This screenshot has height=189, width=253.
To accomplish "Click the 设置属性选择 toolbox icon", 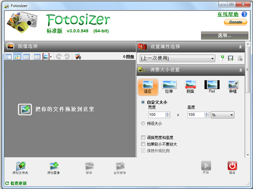I will [142, 47].
